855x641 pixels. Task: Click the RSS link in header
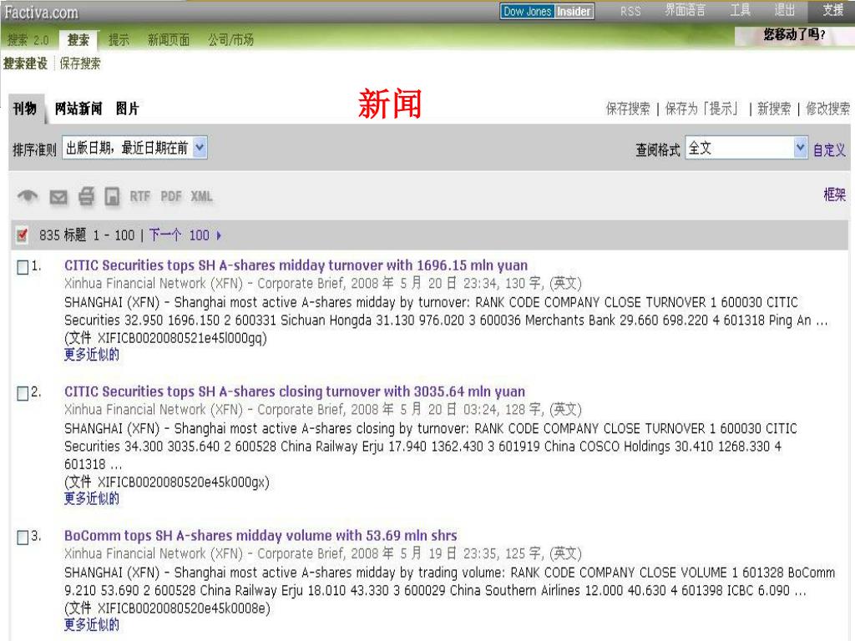coord(630,11)
